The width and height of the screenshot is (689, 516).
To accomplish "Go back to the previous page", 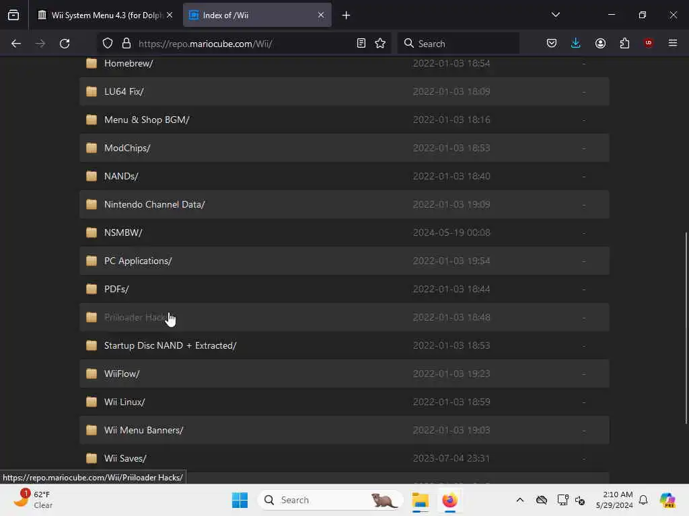I will (16, 44).
